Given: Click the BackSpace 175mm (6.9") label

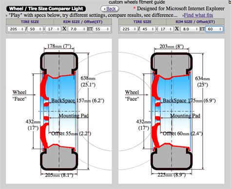Looking at the screenshot, I should click(x=189, y=101).
